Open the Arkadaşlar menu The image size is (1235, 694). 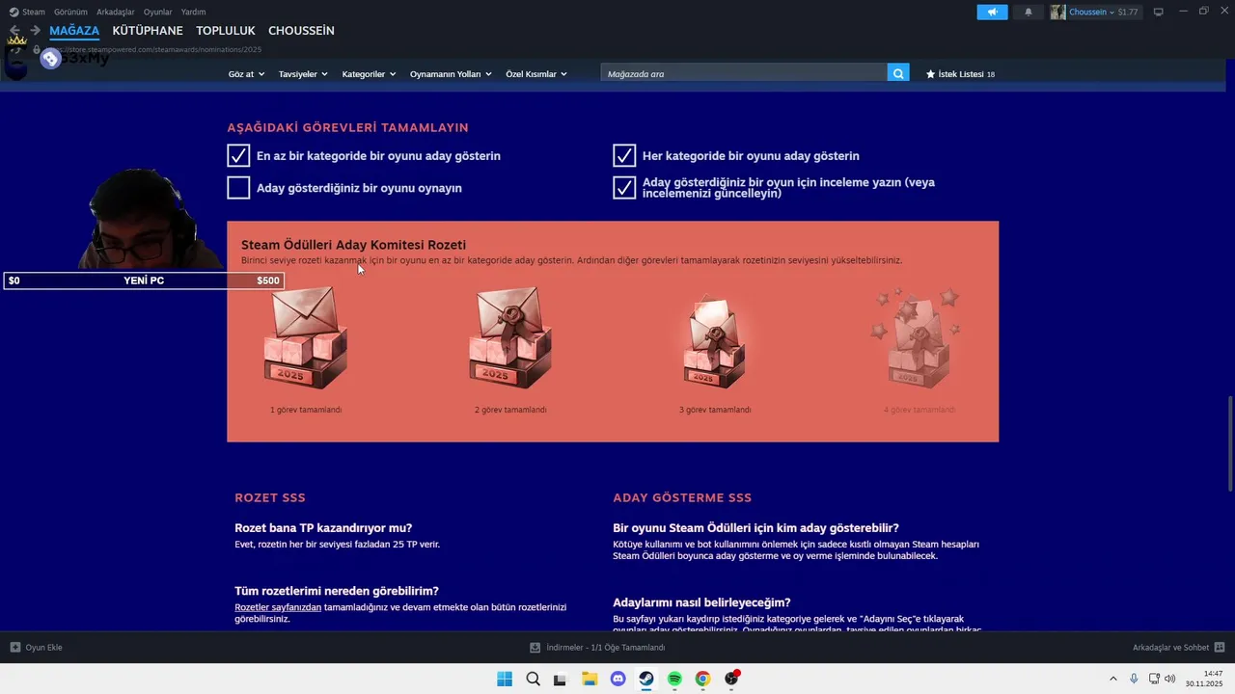coord(115,12)
